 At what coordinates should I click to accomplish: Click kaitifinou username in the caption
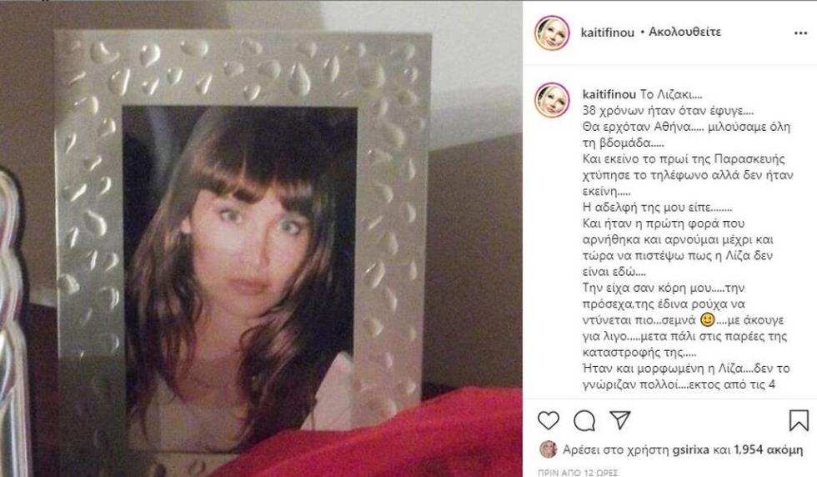[609, 94]
